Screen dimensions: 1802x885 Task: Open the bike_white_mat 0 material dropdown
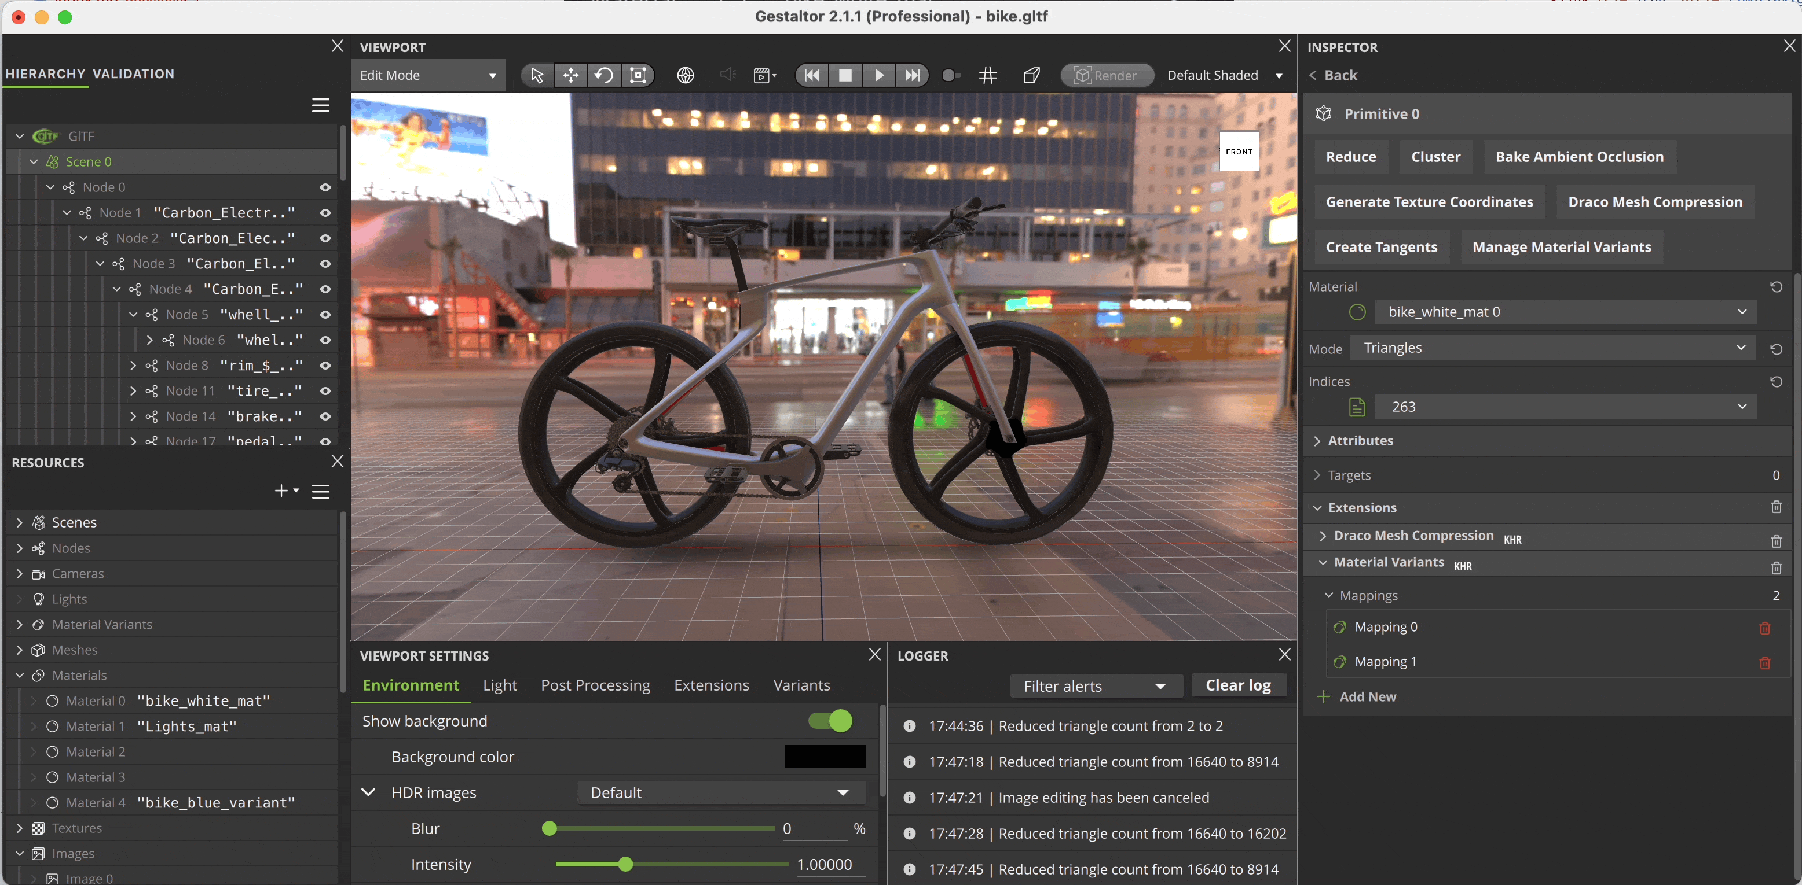[1566, 312]
